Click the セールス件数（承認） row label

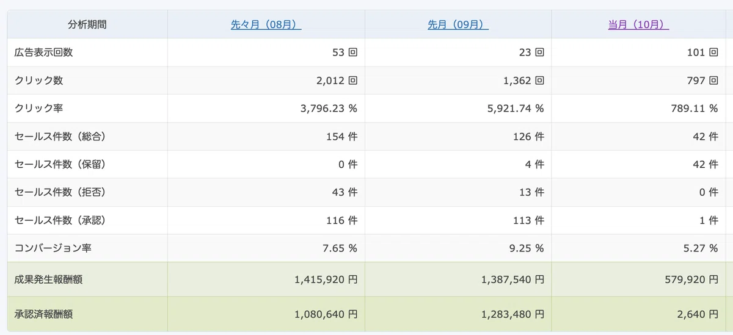(60, 221)
